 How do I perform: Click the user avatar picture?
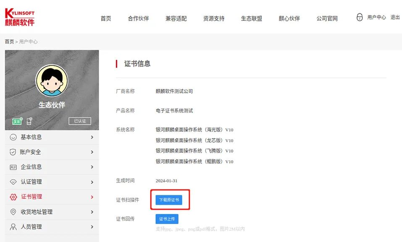[52, 81]
